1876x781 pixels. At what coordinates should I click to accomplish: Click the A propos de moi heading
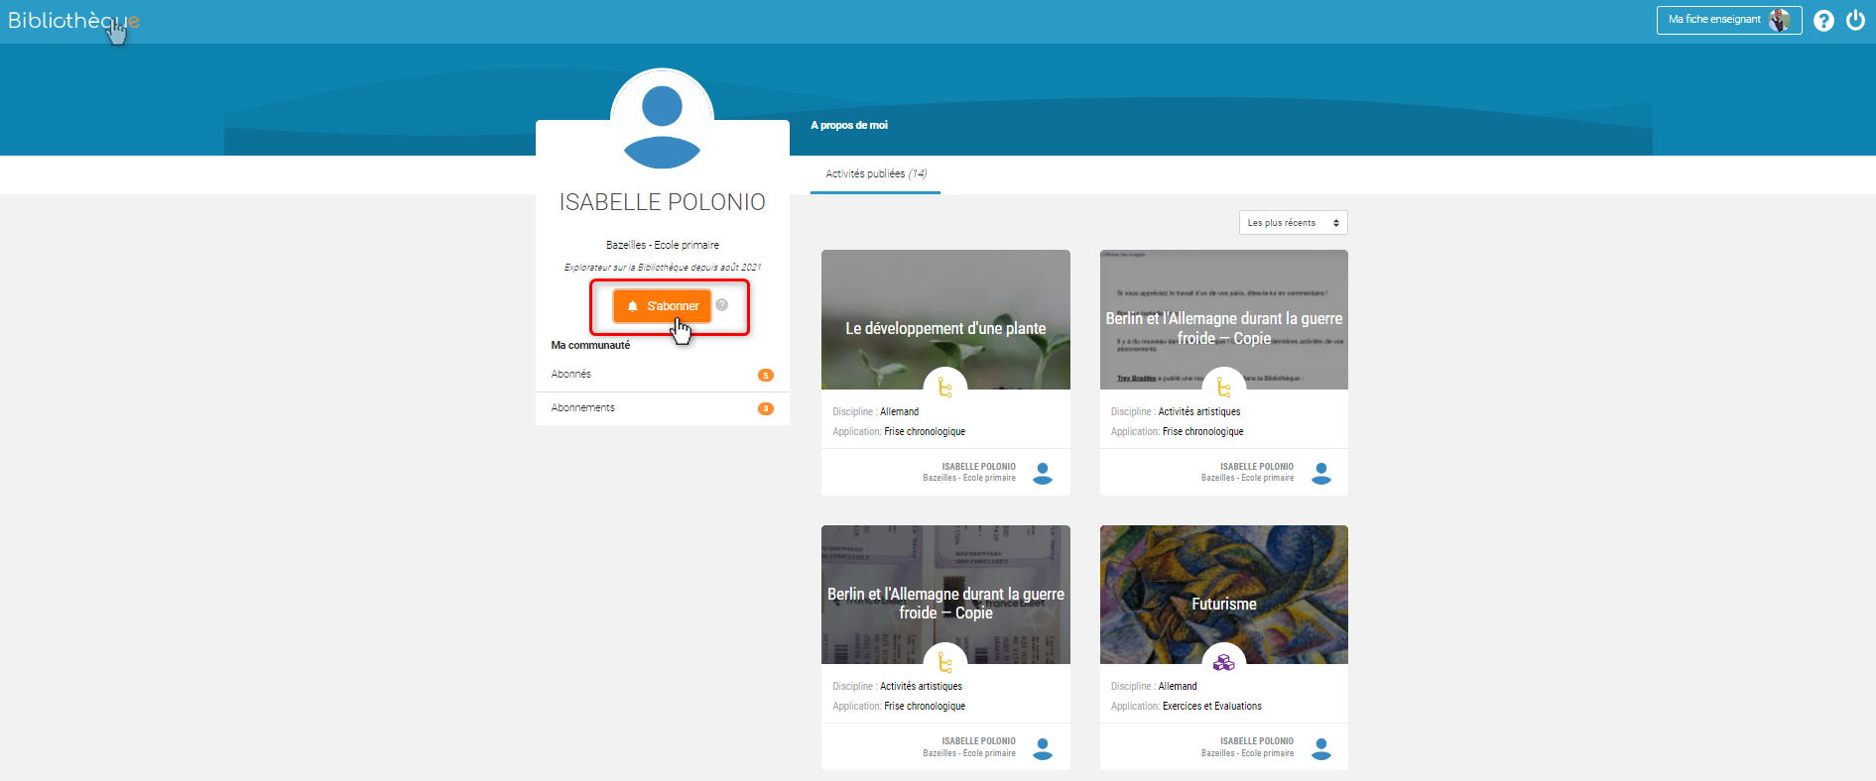point(849,126)
